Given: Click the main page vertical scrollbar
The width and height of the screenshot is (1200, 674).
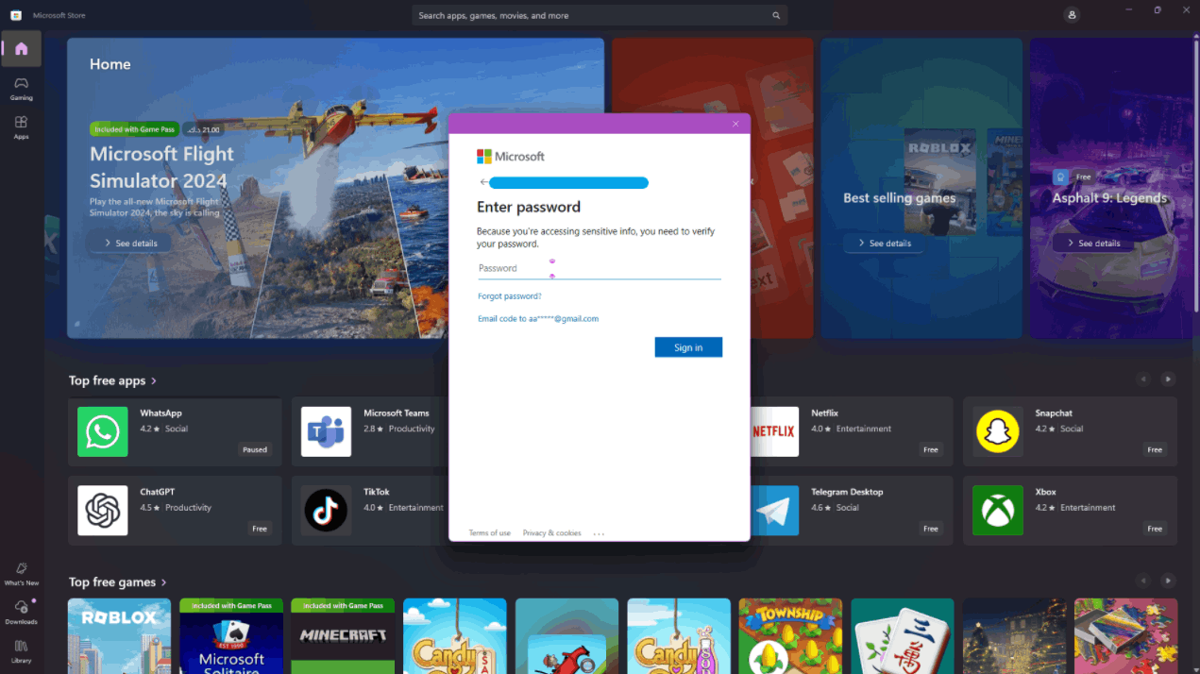Looking at the screenshot, I should click(1196, 175).
